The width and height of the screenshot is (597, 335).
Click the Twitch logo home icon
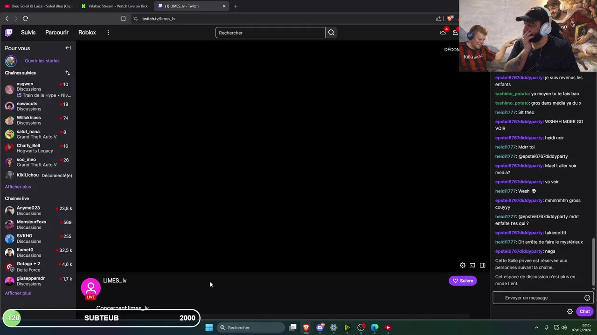point(9,33)
